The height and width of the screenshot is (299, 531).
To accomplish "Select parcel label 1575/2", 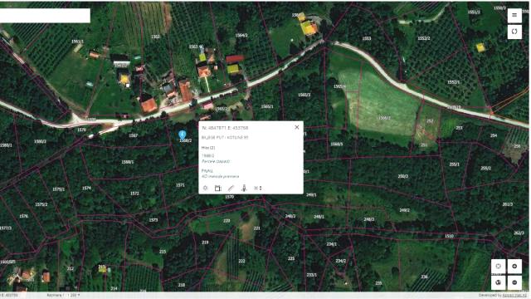I will (x=41, y=204).
